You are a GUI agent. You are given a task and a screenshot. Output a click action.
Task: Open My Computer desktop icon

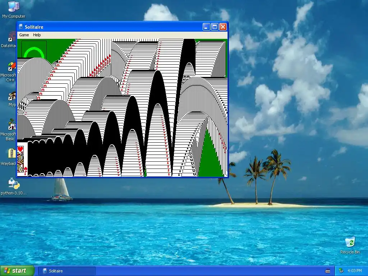(14, 9)
